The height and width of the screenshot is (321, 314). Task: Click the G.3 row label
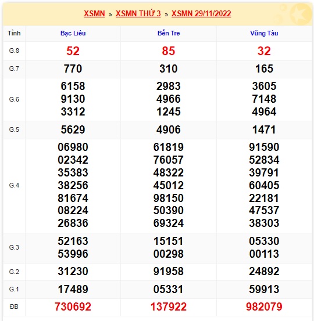pyautogui.click(x=14, y=247)
